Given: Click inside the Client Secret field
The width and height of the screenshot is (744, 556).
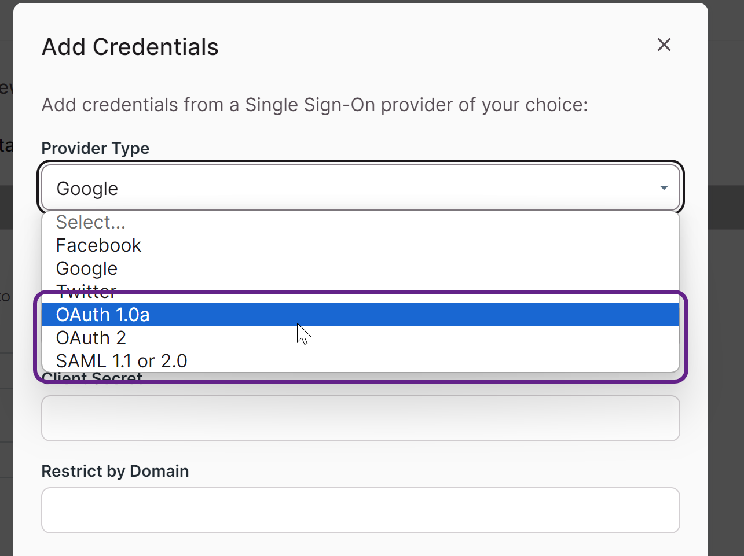Looking at the screenshot, I should (x=360, y=418).
